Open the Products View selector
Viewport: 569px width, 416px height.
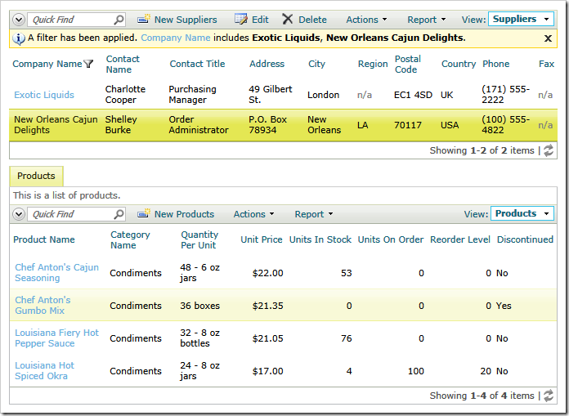[522, 213]
